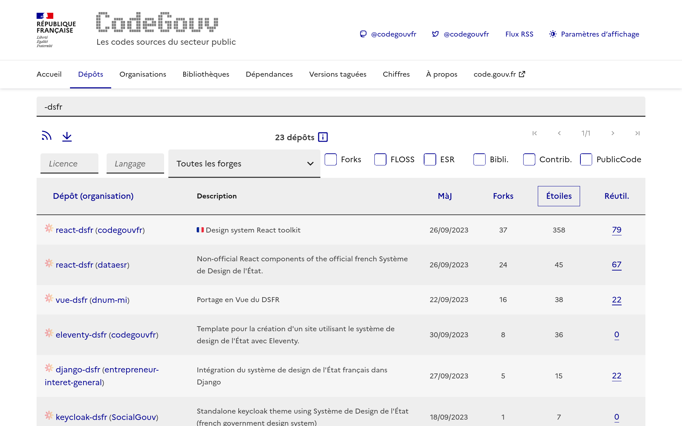Open the vue-dsfr repository link
Screen dimensions: 682x426
(x=71, y=300)
